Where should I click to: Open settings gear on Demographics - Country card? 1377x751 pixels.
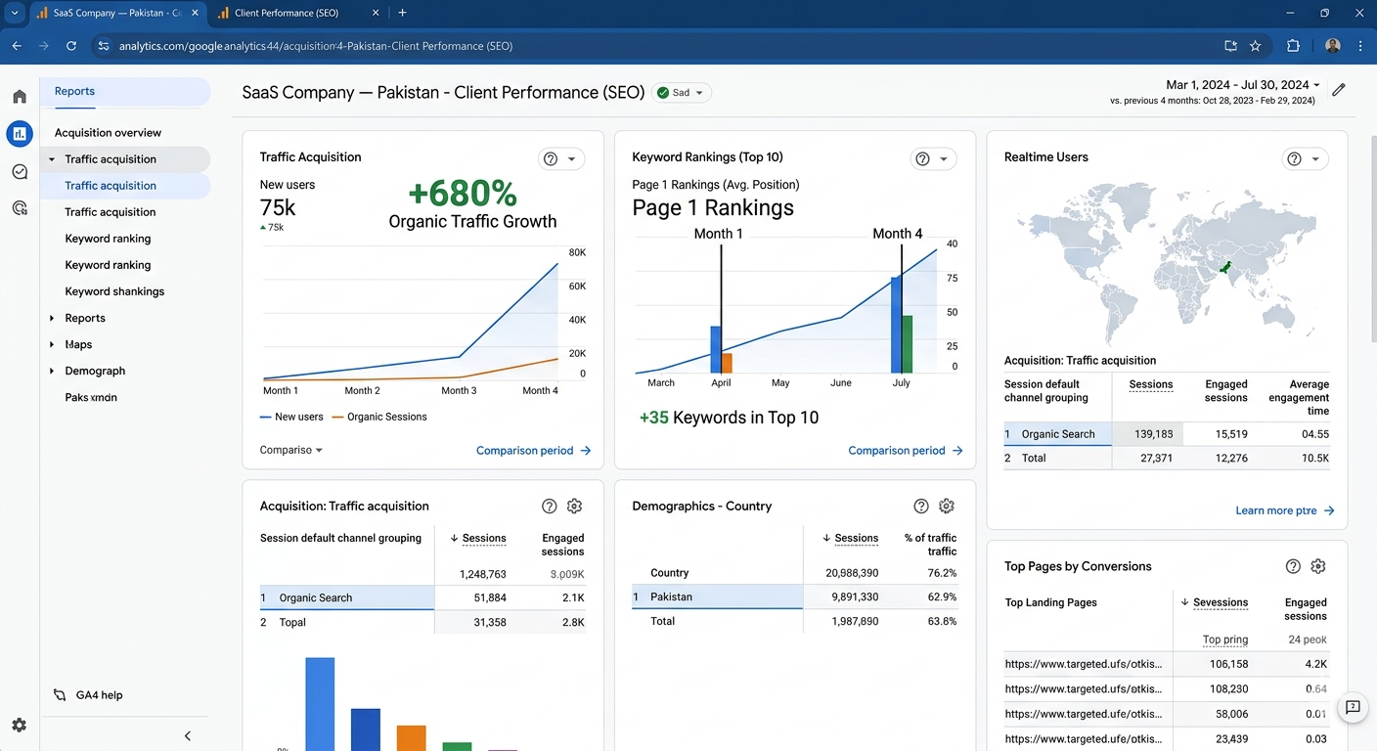(947, 506)
